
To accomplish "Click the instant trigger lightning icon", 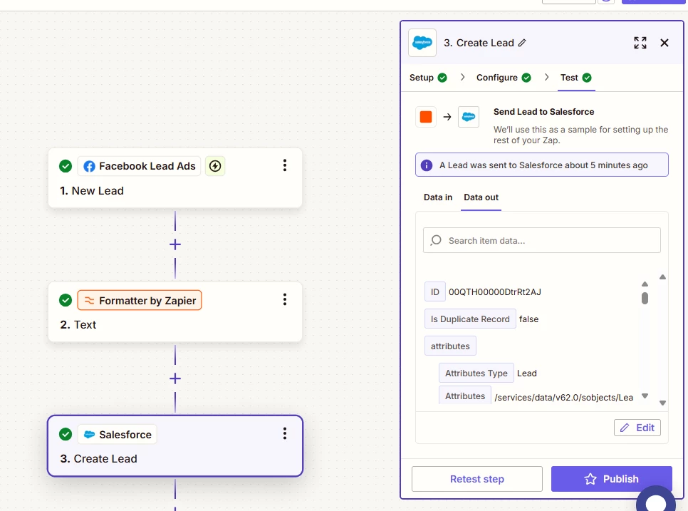I will 215,166.
